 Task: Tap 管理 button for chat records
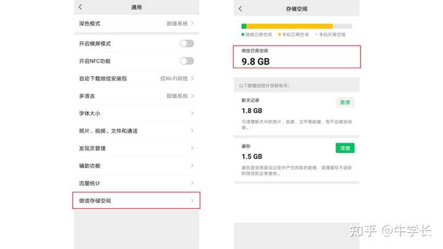tap(345, 103)
